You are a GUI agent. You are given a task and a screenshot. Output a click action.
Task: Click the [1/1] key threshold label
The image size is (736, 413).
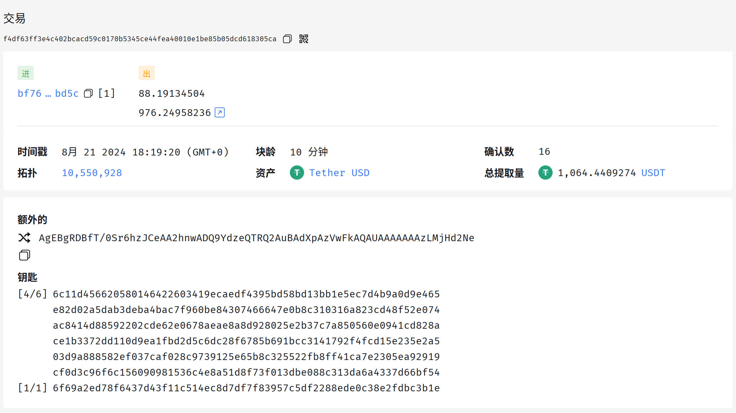coord(32,388)
